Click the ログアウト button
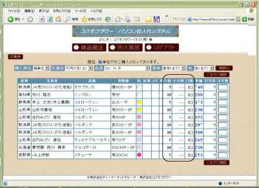Image resolution: width=259 pixels, height=188 pixels. click(162, 47)
